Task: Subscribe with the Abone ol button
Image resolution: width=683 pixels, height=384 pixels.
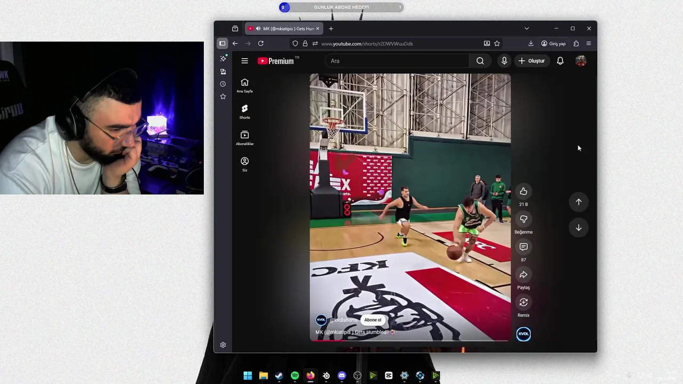Action: pos(372,320)
